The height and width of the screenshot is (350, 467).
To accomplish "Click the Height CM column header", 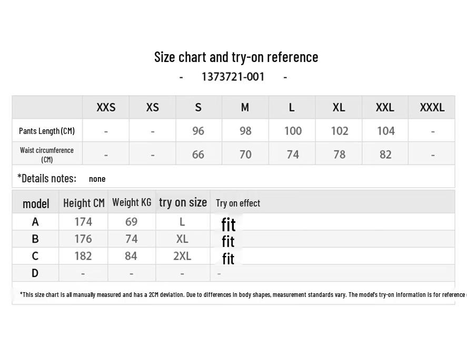I will (x=84, y=203).
